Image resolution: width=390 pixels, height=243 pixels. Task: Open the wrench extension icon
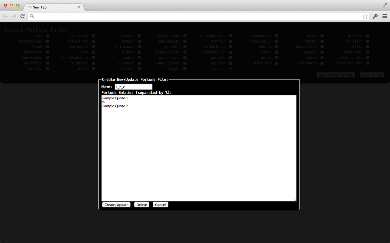coord(375,16)
